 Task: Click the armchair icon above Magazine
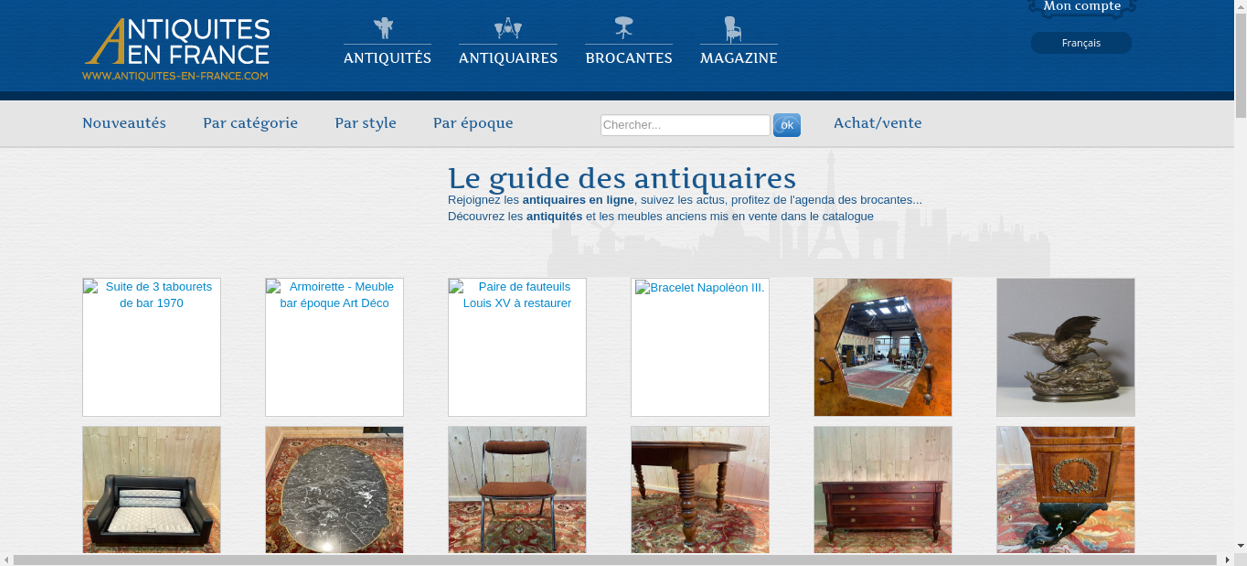tap(733, 29)
